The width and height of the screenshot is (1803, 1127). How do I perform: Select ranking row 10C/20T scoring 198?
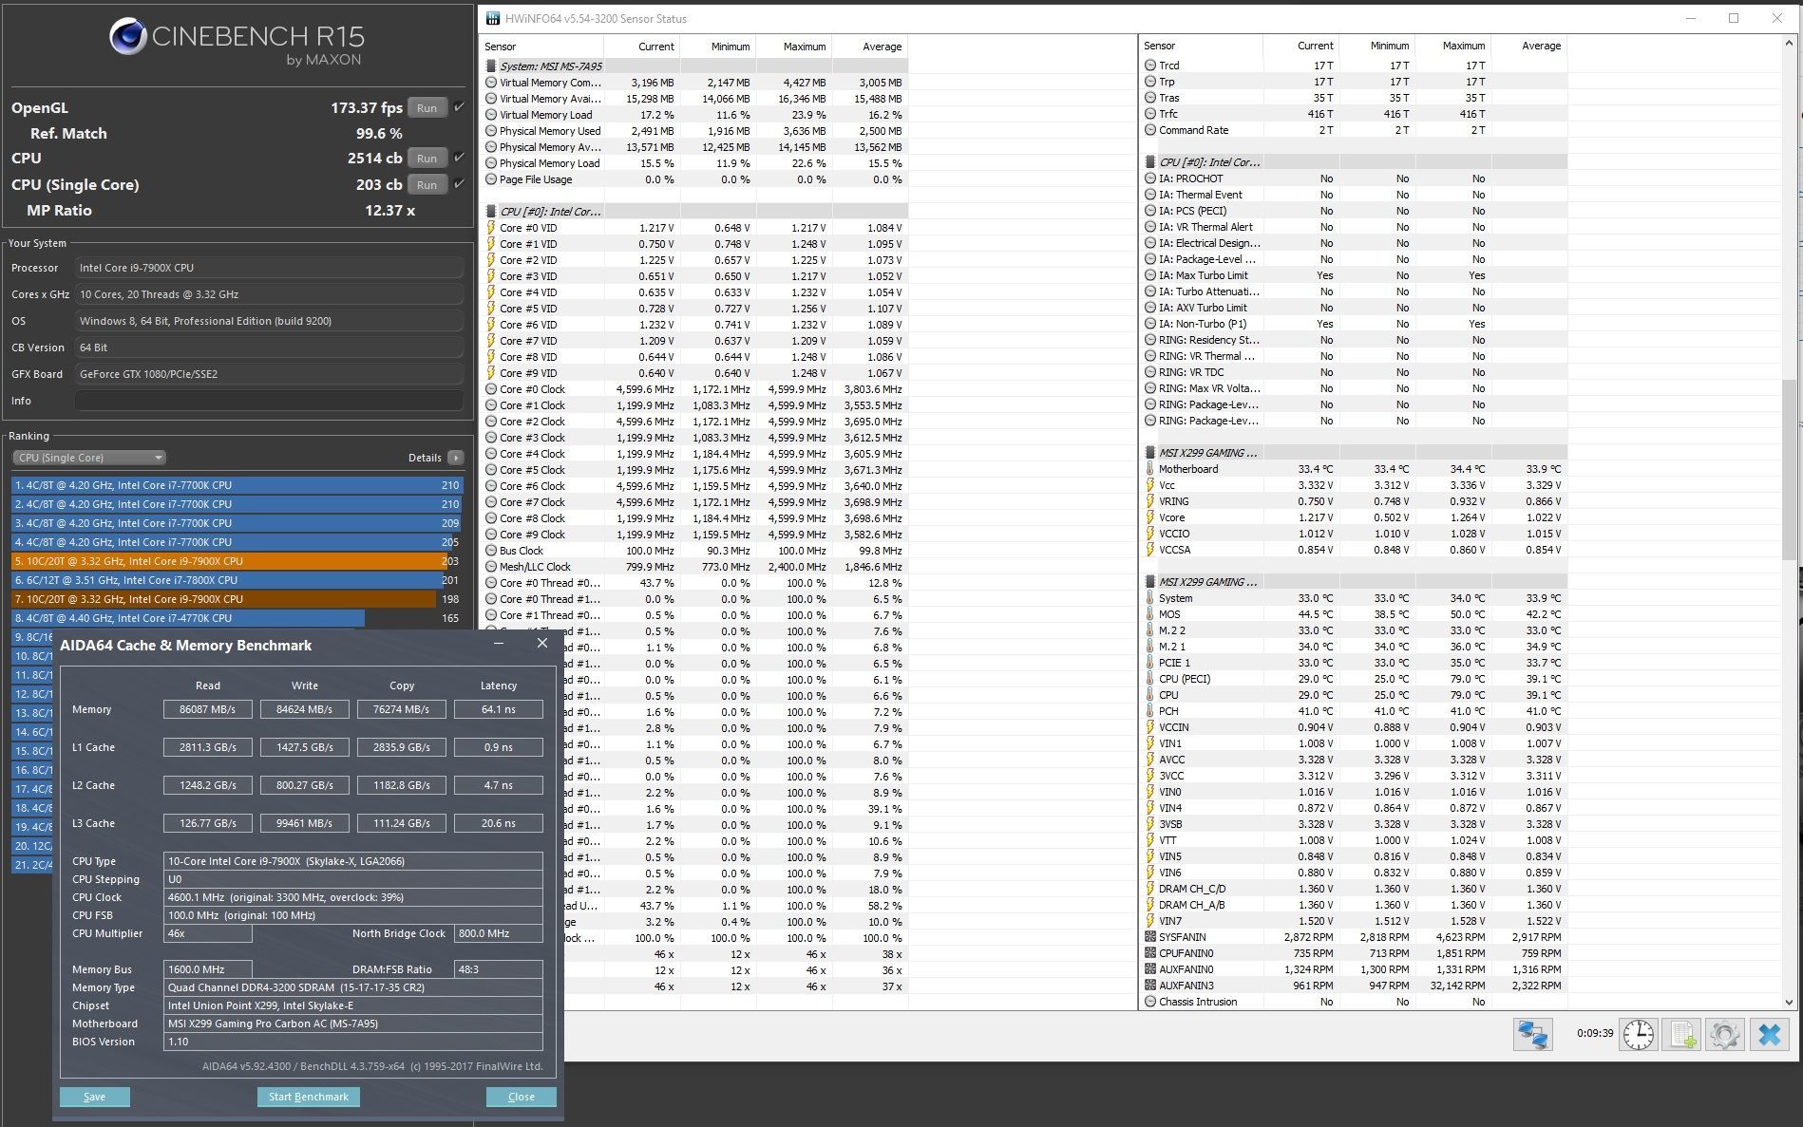point(237,599)
